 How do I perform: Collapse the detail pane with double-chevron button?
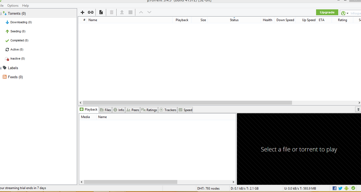click(358, 109)
